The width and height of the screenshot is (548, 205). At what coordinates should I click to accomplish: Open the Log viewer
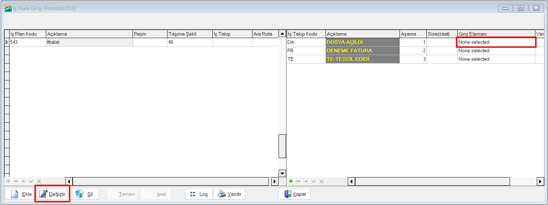[x=199, y=194]
